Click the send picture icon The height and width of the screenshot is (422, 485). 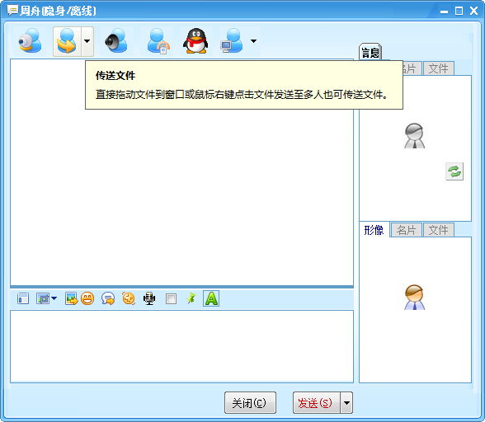71,298
